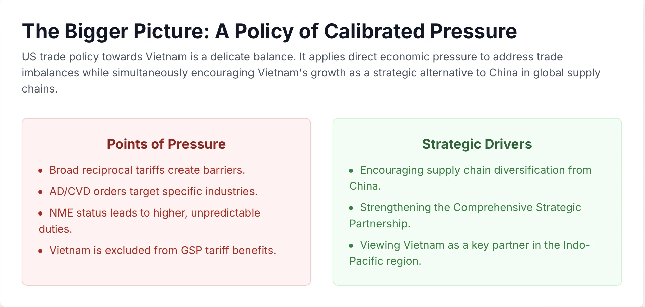The height and width of the screenshot is (307, 645).
Task: Click the NME status bullet line
Action: point(149,221)
